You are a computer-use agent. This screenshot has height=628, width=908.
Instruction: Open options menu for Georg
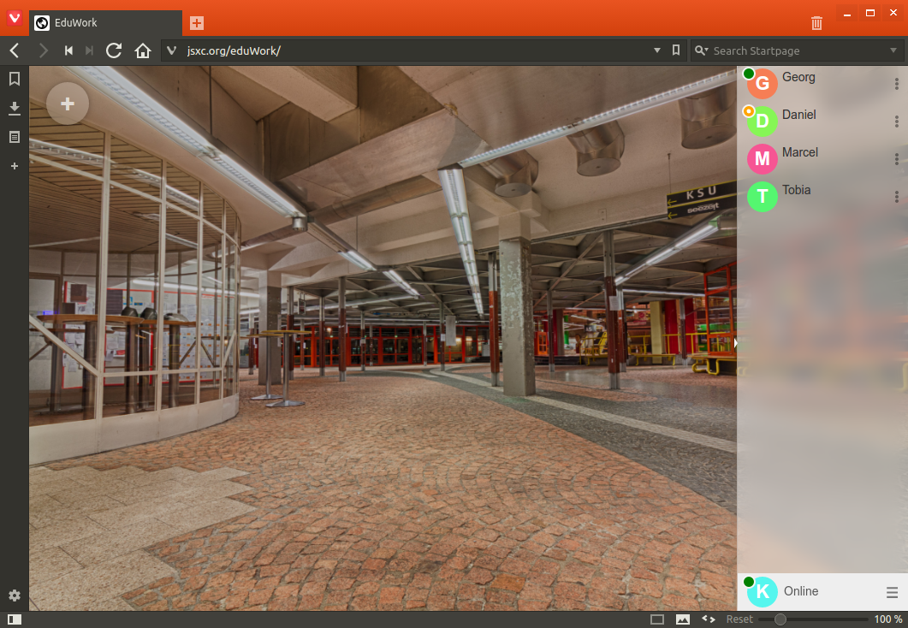click(x=896, y=84)
